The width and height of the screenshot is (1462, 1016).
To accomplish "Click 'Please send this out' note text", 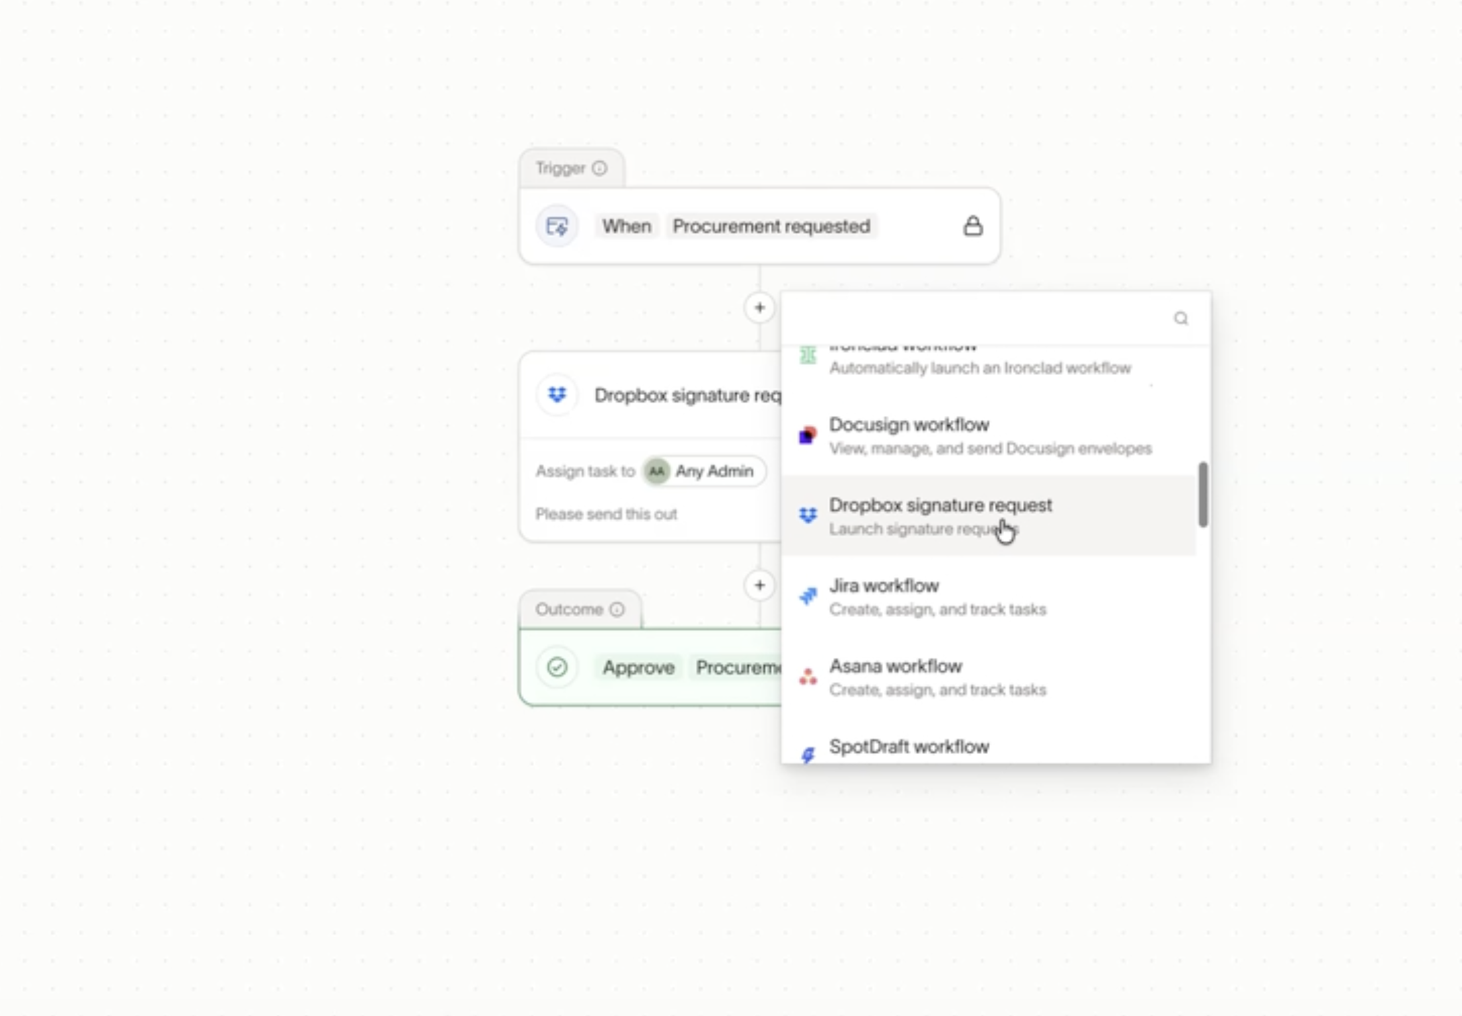I will tap(606, 514).
